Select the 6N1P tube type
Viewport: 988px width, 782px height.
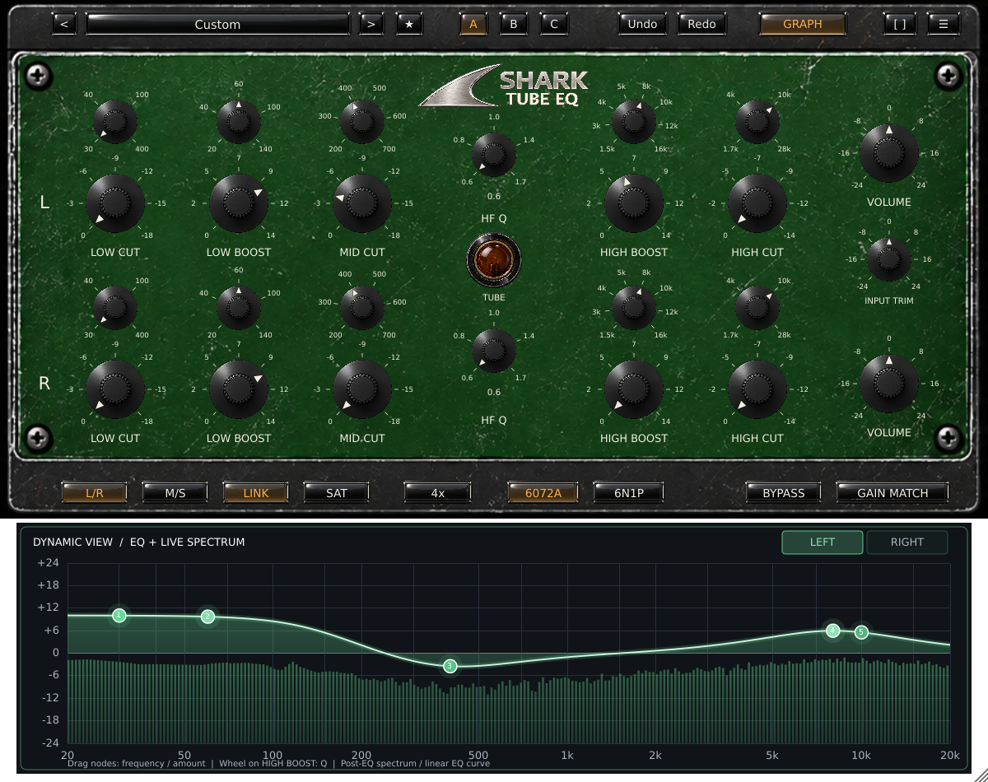click(629, 492)
